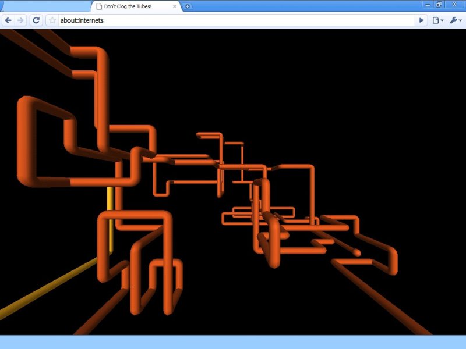Click the Forward navigation arrow
The image size is (466, 349).
(x=21, y=20)
